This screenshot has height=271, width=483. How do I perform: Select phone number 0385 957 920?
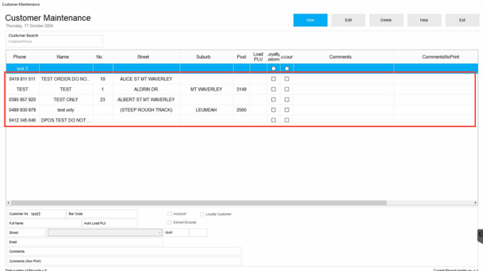click(x=22, y=100)
